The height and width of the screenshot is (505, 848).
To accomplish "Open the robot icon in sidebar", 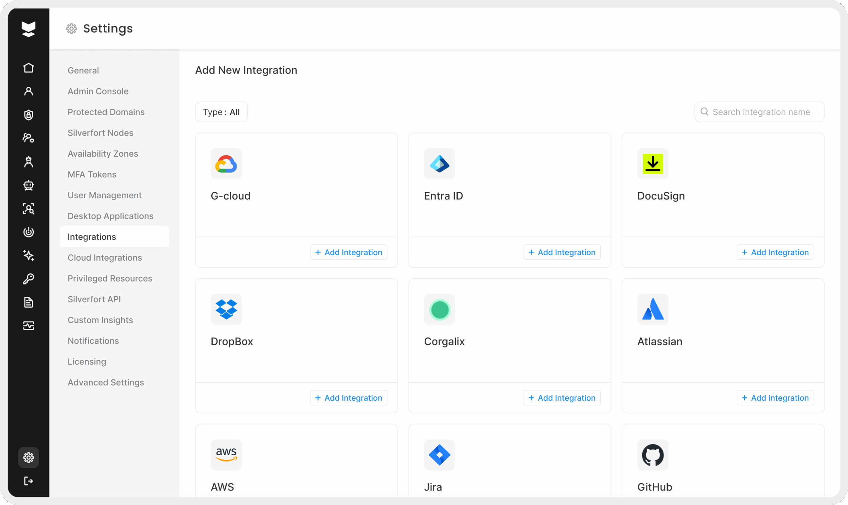I will (x=28, y=185).
